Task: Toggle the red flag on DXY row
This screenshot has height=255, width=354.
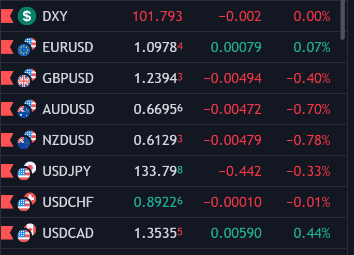Action: click(x=7, y=17)
